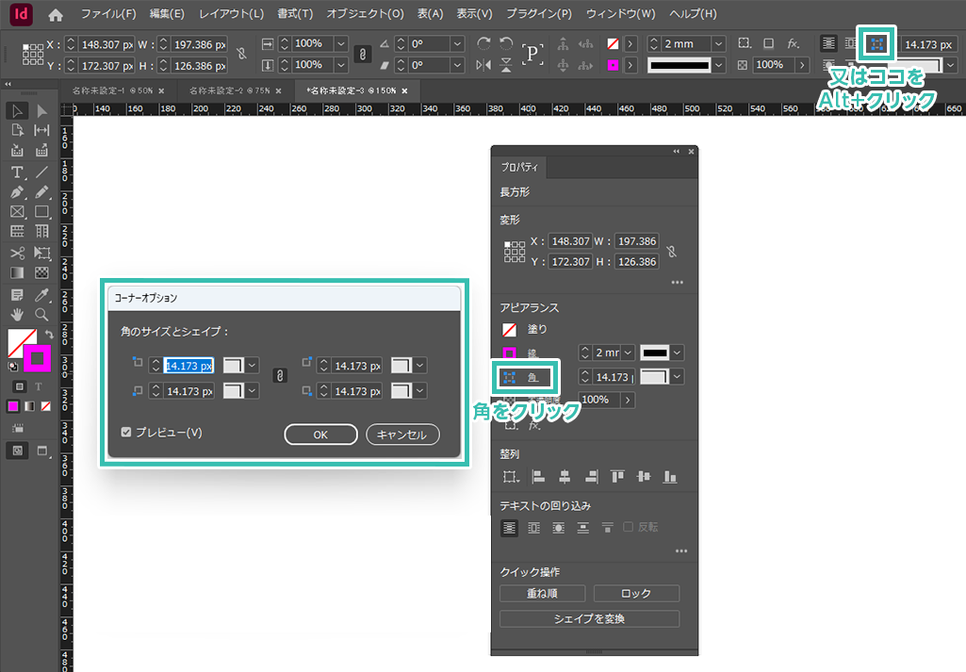Image resolution: width=966 pixels, height=672 pixels.
Task: Click キャンセル in the corner options dialog
Action: [x=402, y=434]
